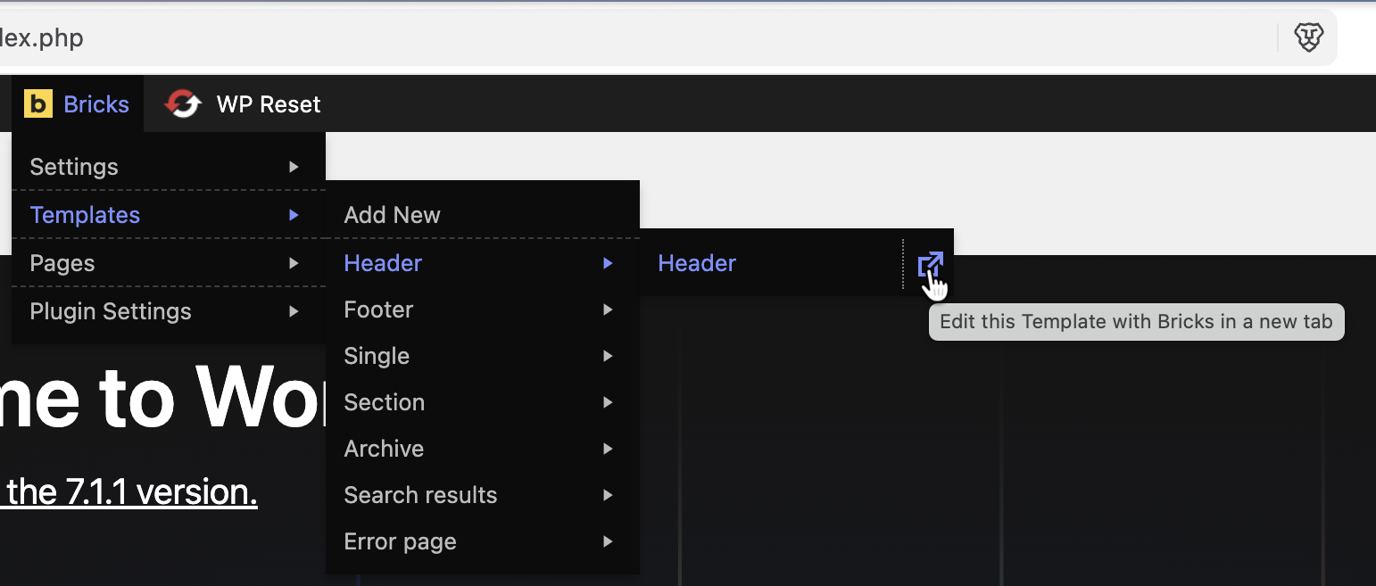This screenshot has width=1376, height=586.
Task: Click the arrow beside Footer
Action: [x=608, y=310]
